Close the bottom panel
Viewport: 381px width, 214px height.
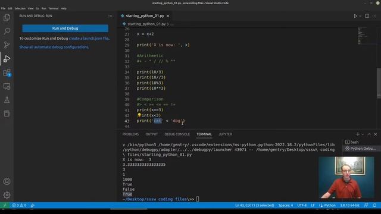376,134
